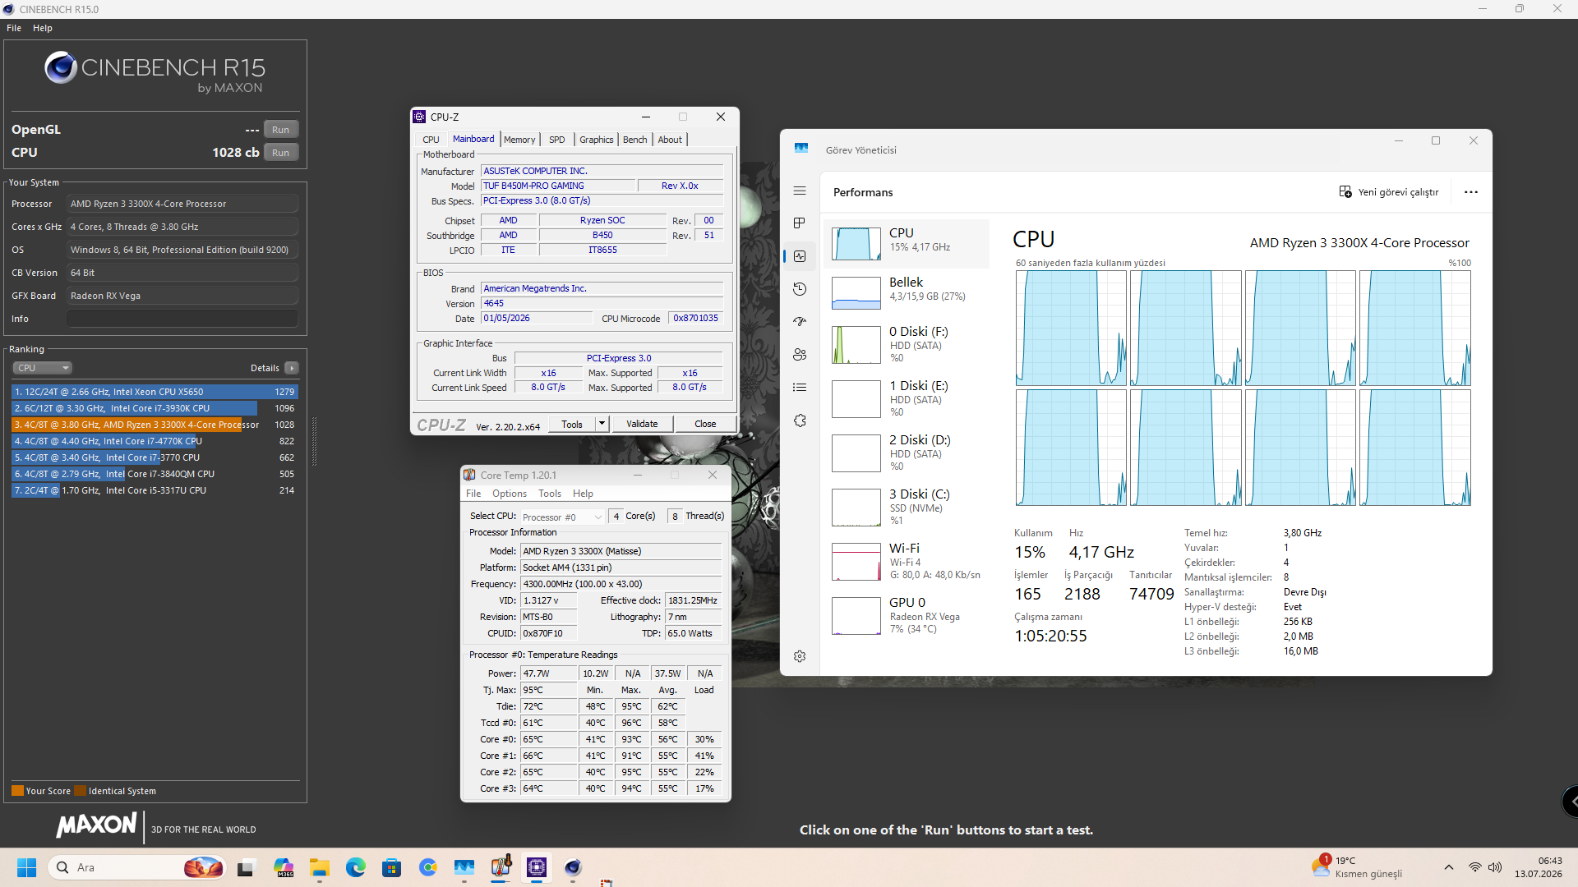
Task: Open CPU-Z Graphics tab
Action: pos(596,140)
